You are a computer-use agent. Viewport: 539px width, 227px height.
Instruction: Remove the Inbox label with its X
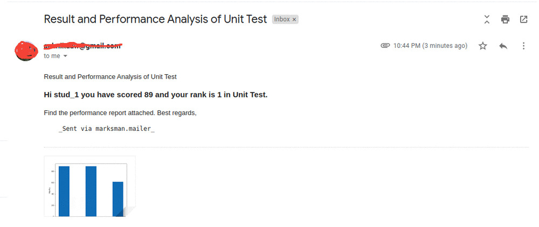[295, 19]
